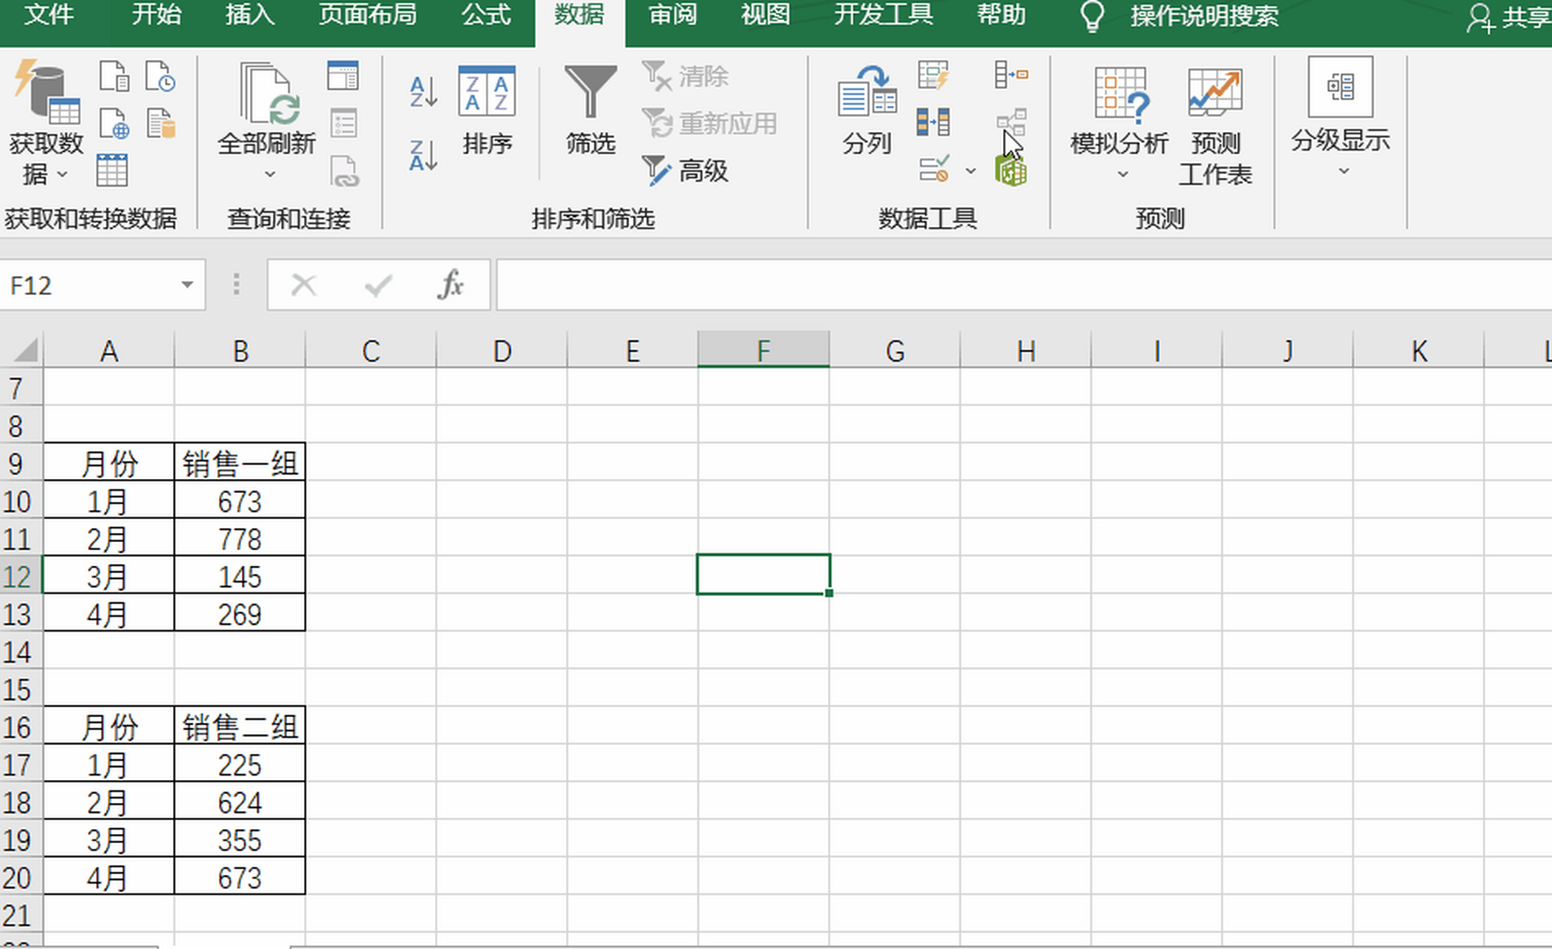The width and height of the screenshot is (1552, 949).
Task: Click the Name Box showing F12
Action: point(91,285)
